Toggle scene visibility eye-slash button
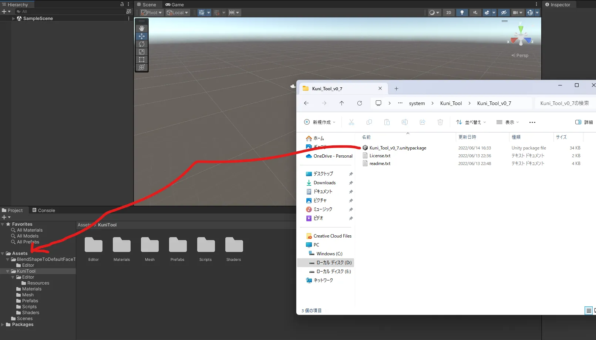This screenshot has height=340, width=596. 504,13
